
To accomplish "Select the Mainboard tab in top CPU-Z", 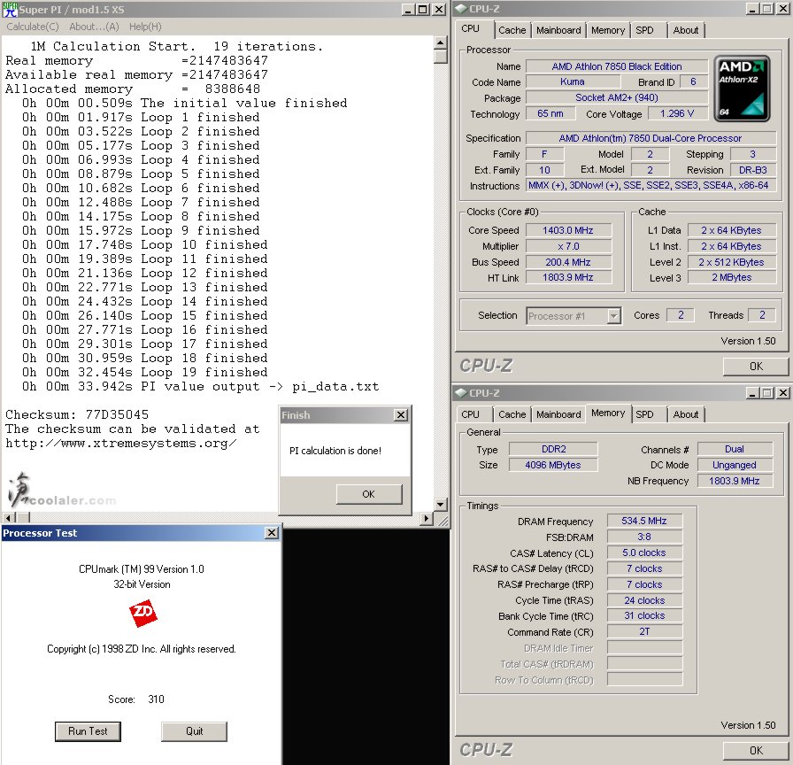I will (558, 30).
